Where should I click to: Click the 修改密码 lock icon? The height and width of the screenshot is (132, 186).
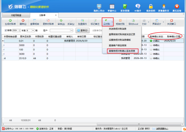pos(151,6)
